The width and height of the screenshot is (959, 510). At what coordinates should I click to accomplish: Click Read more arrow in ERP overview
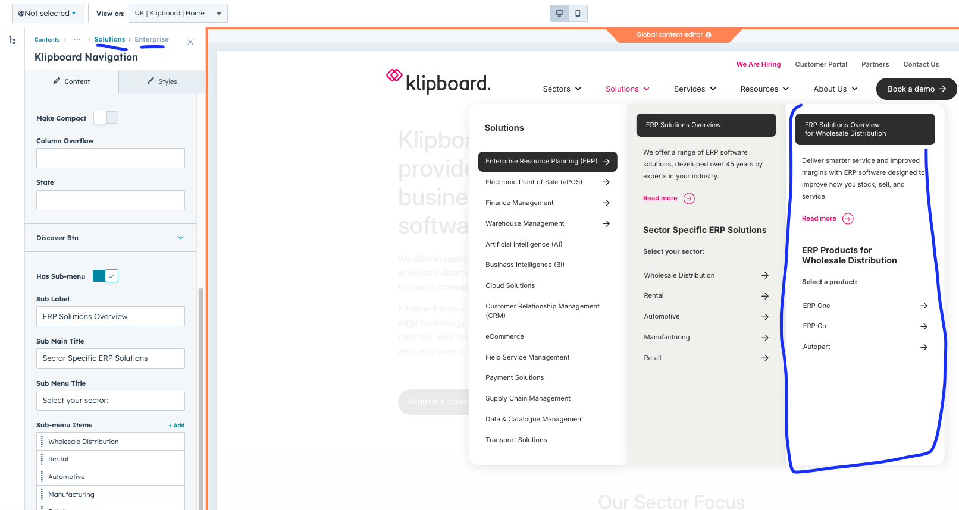coord(689,199)
